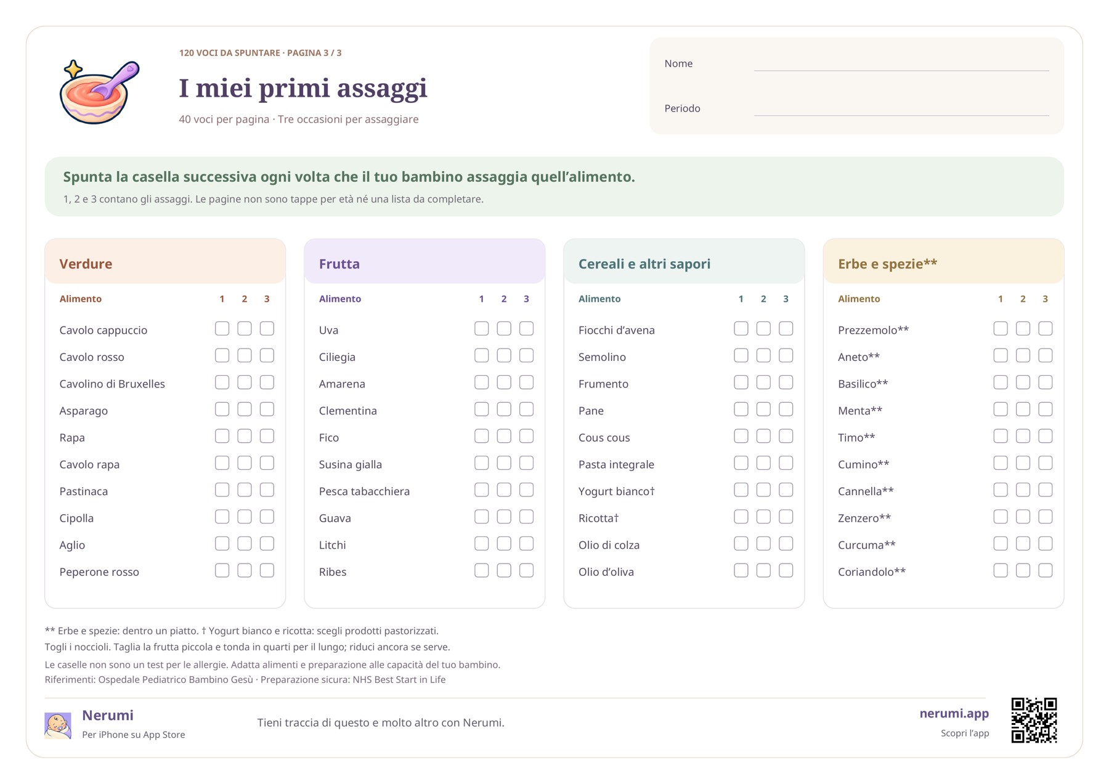Image resolution: width=1109 pixels, height=784 pixels.
Task: Mark third box for Cavolo rapa
Action: tap(267, 463)
